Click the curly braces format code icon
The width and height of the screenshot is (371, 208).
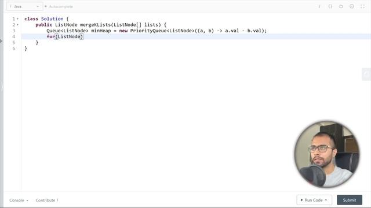330,6
